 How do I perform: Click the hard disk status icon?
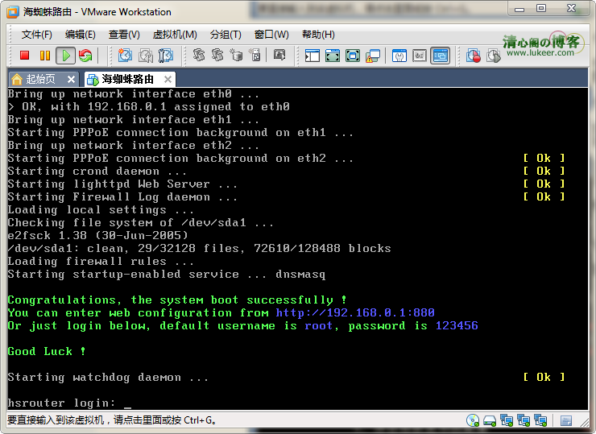coord(490,420)
